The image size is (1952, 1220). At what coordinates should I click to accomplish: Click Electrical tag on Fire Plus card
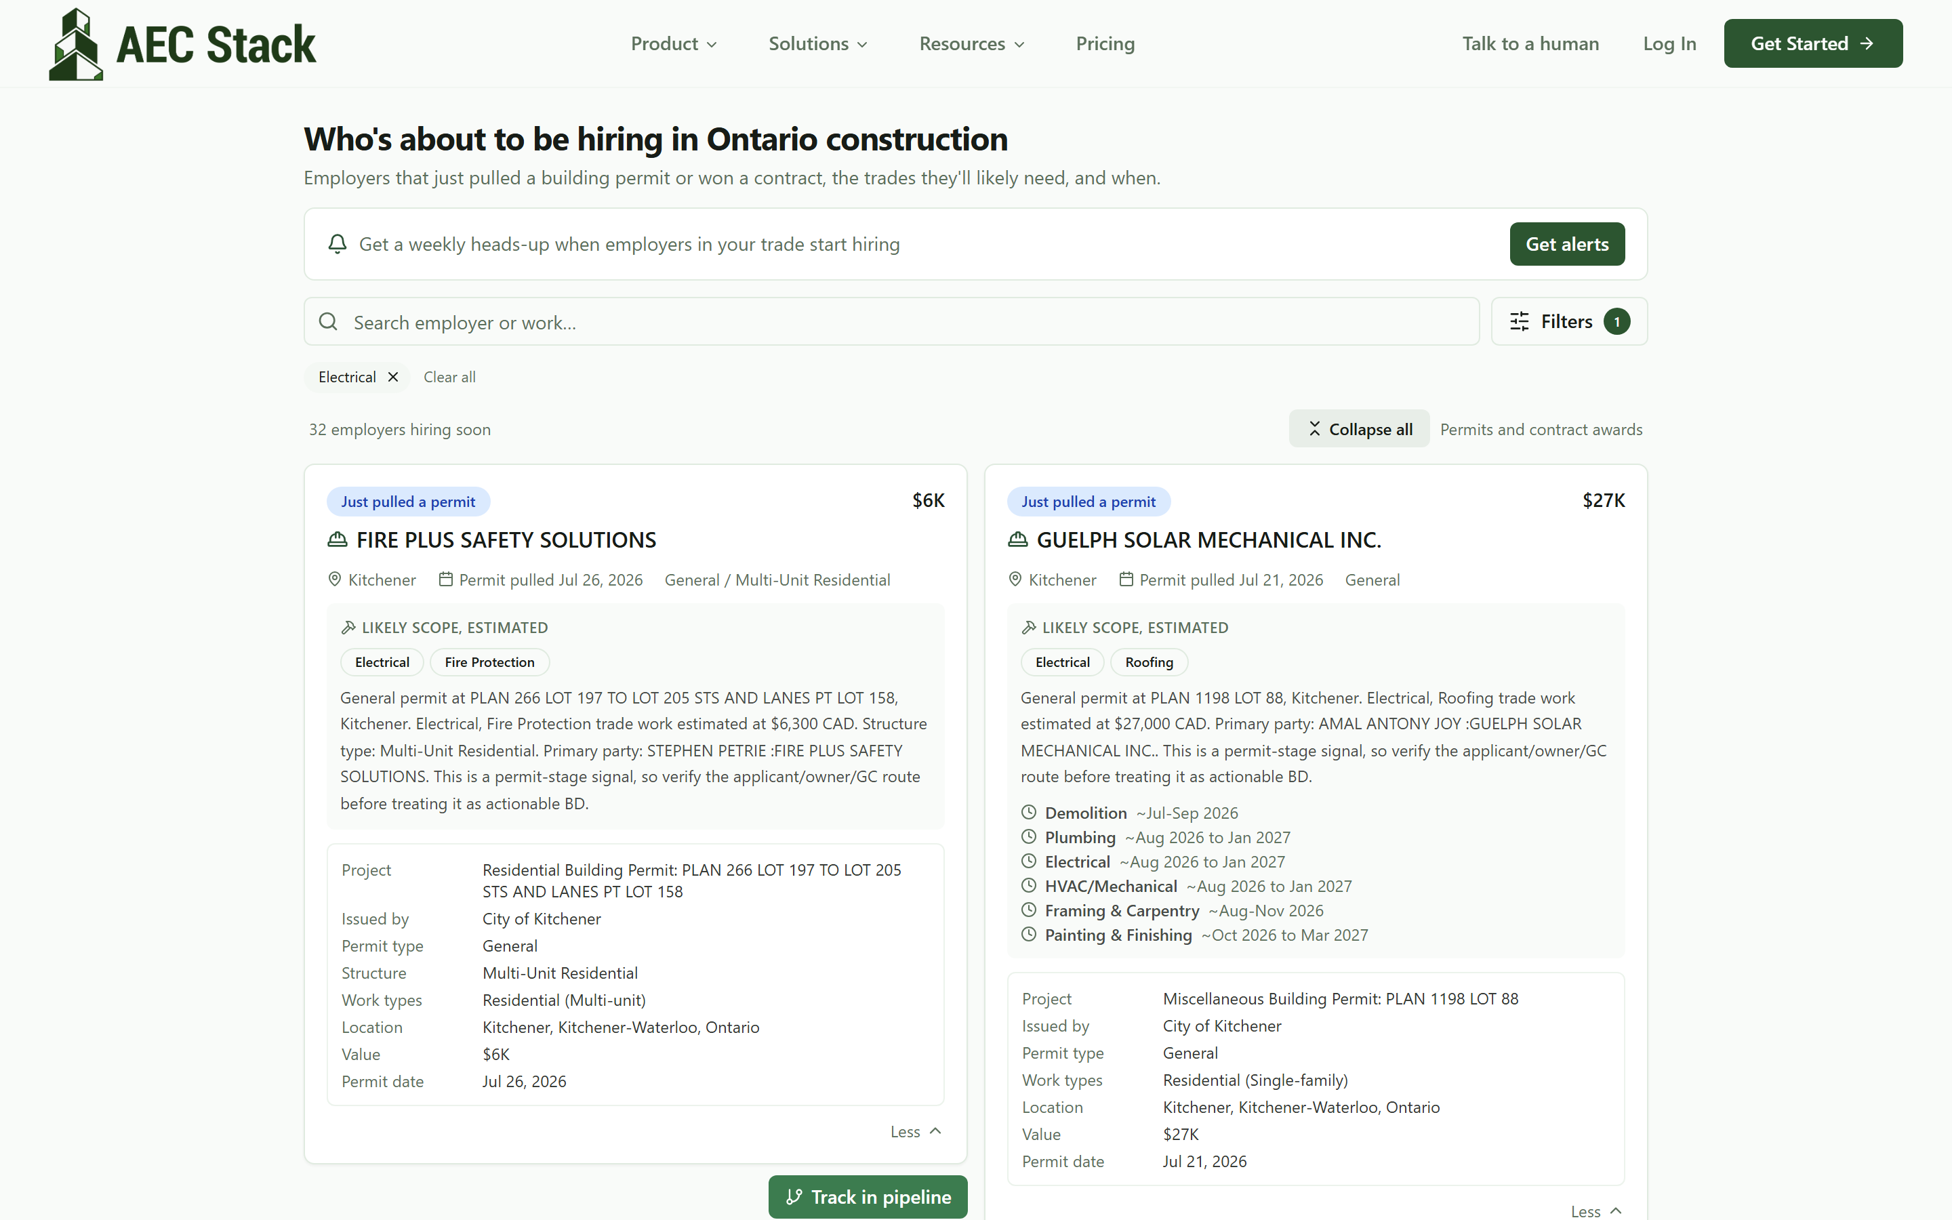382,662
